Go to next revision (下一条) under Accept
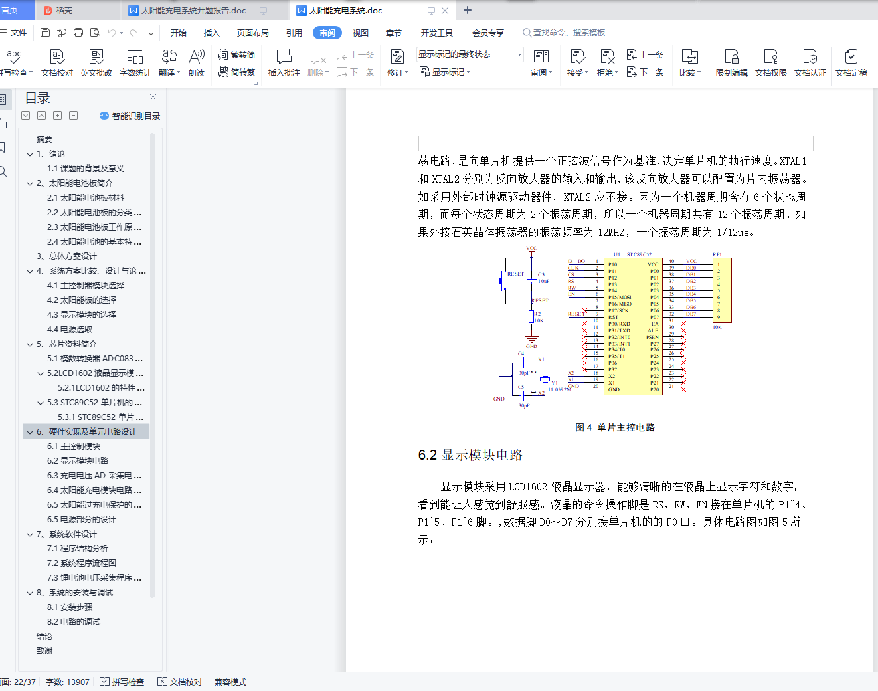This screenshot has width=878, height=691. pos(646,72)
